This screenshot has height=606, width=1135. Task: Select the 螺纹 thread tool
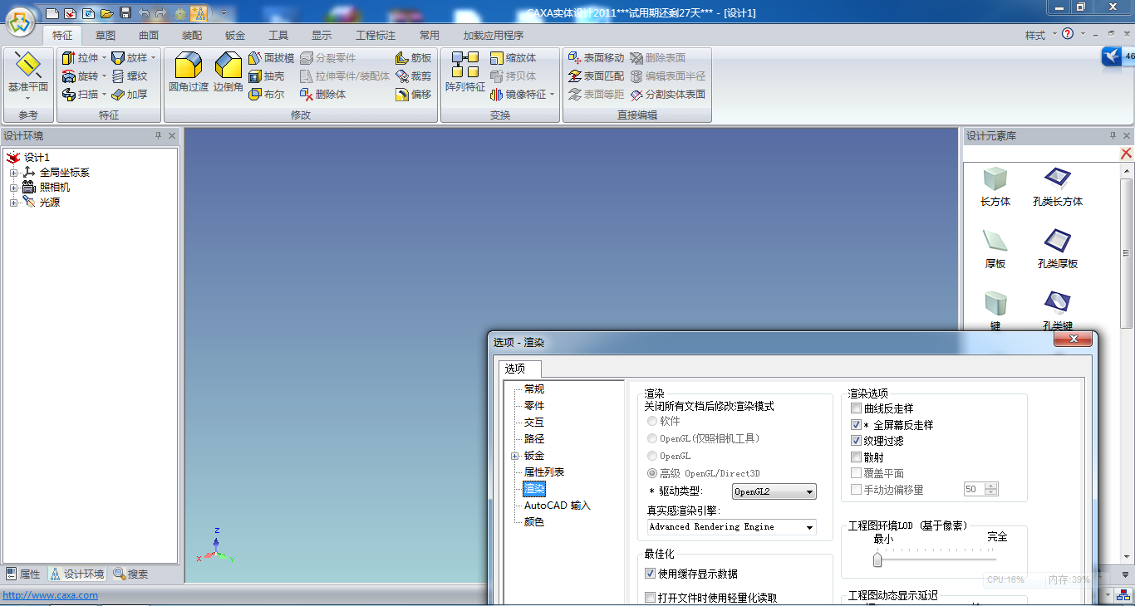(130, 76)
